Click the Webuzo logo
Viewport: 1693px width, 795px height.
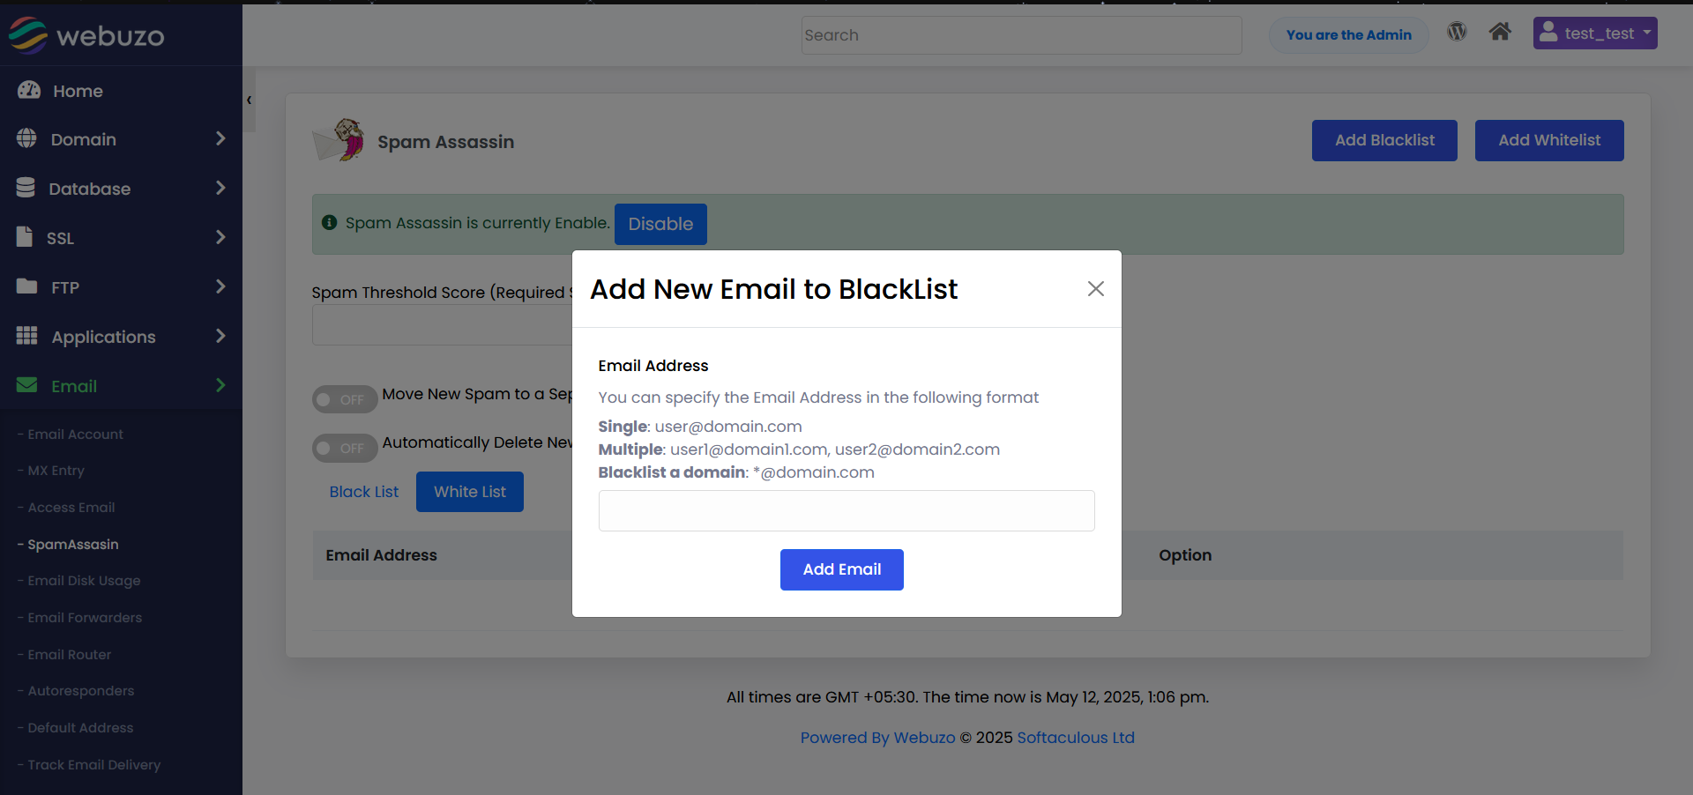click(86, 35)
